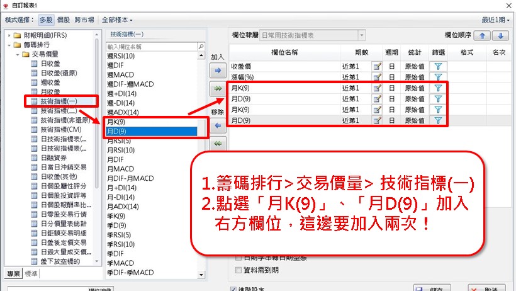Click the edit period icon for 漲幅(%) row
The height and width of the screenshot is (291, 516).
pos(378,77)
